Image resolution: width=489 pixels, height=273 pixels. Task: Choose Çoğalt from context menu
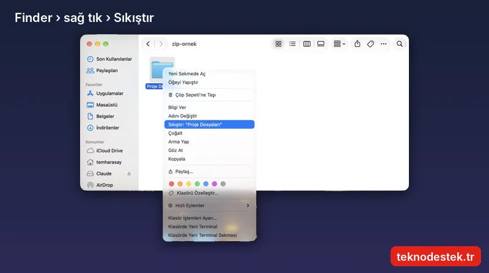209,133
